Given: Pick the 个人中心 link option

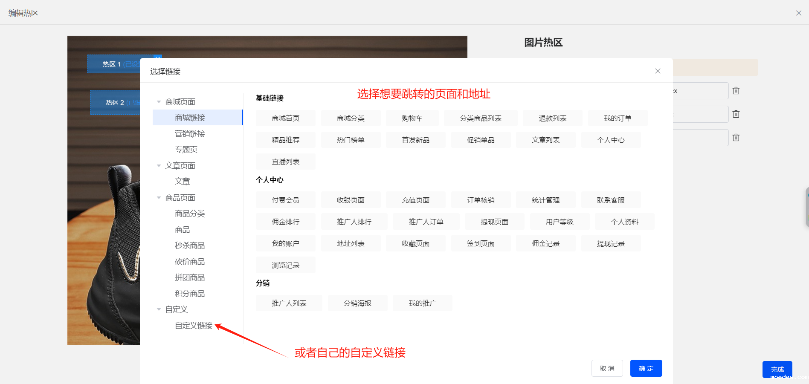Looking at the screenshot, I should (x=610, y=140).
